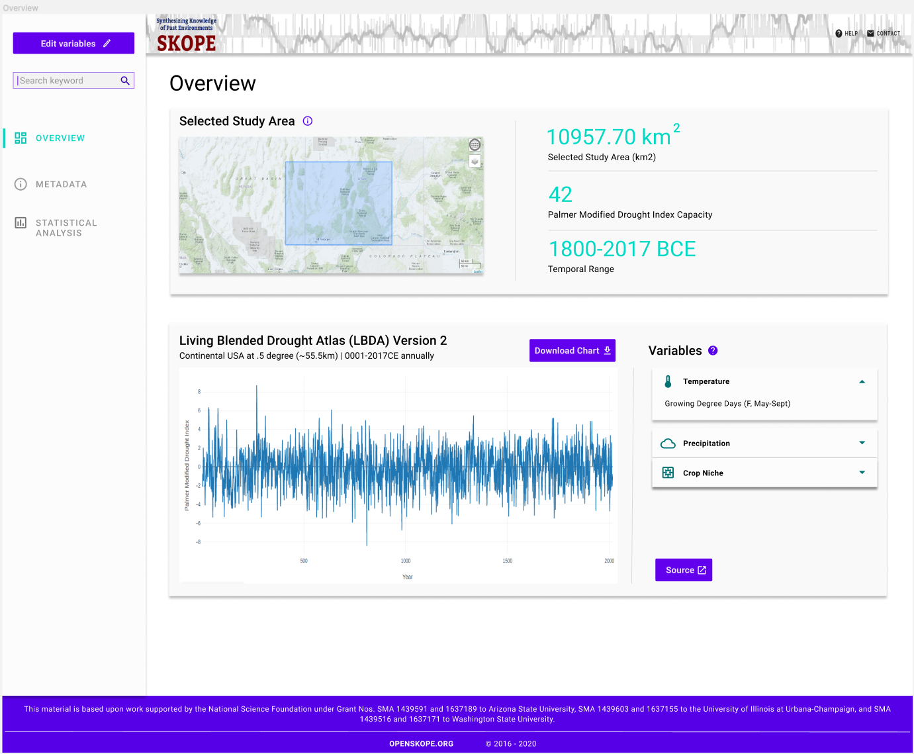Click the help icon next to Variables heading
Viewport: 914px width, 754px height.
tap(713, 350)
